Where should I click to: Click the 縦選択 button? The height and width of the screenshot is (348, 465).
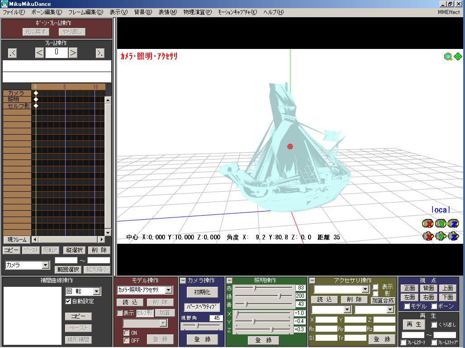75,250
